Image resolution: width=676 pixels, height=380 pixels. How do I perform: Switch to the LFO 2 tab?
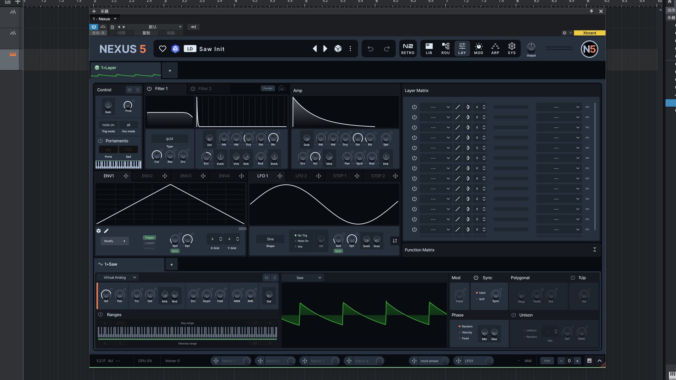pyautogui.click(x=301, y=176)
